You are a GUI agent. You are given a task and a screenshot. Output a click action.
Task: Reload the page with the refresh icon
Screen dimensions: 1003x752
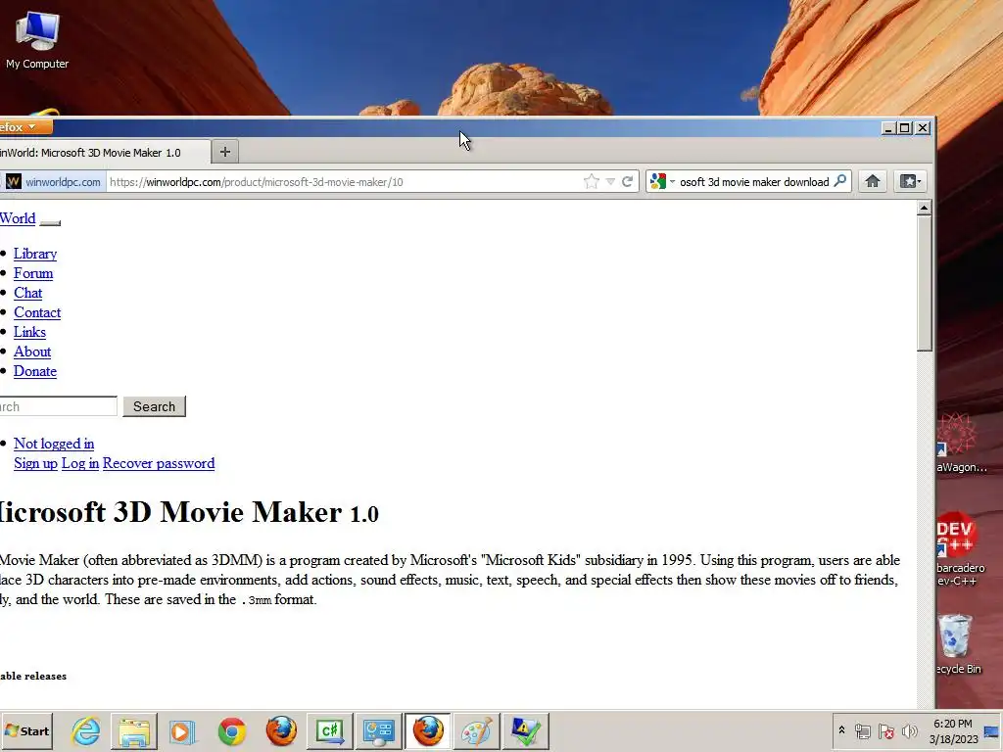[x=628, y=181]
